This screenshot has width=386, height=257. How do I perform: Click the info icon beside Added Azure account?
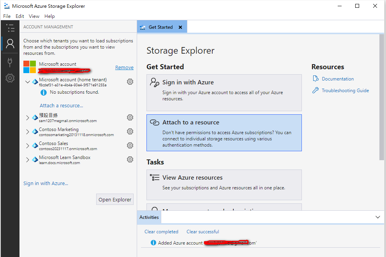(153, 243)
